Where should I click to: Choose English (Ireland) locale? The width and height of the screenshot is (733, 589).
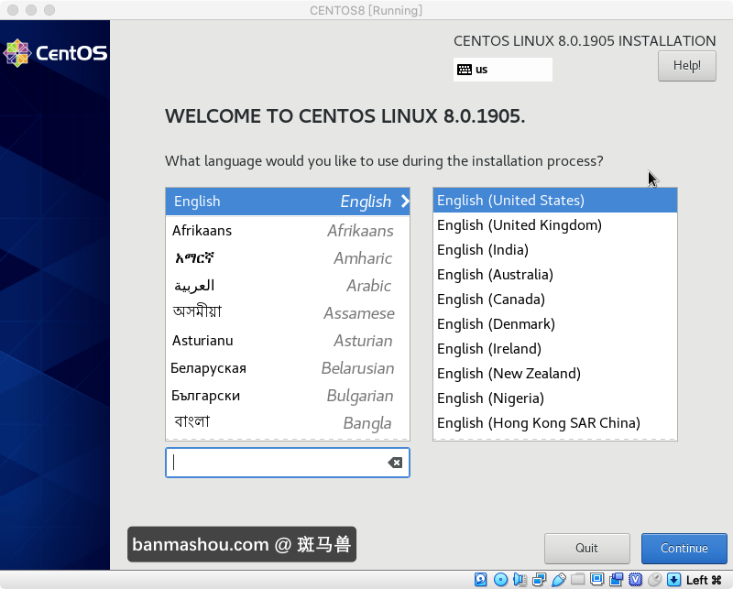[x=555, y=349]
